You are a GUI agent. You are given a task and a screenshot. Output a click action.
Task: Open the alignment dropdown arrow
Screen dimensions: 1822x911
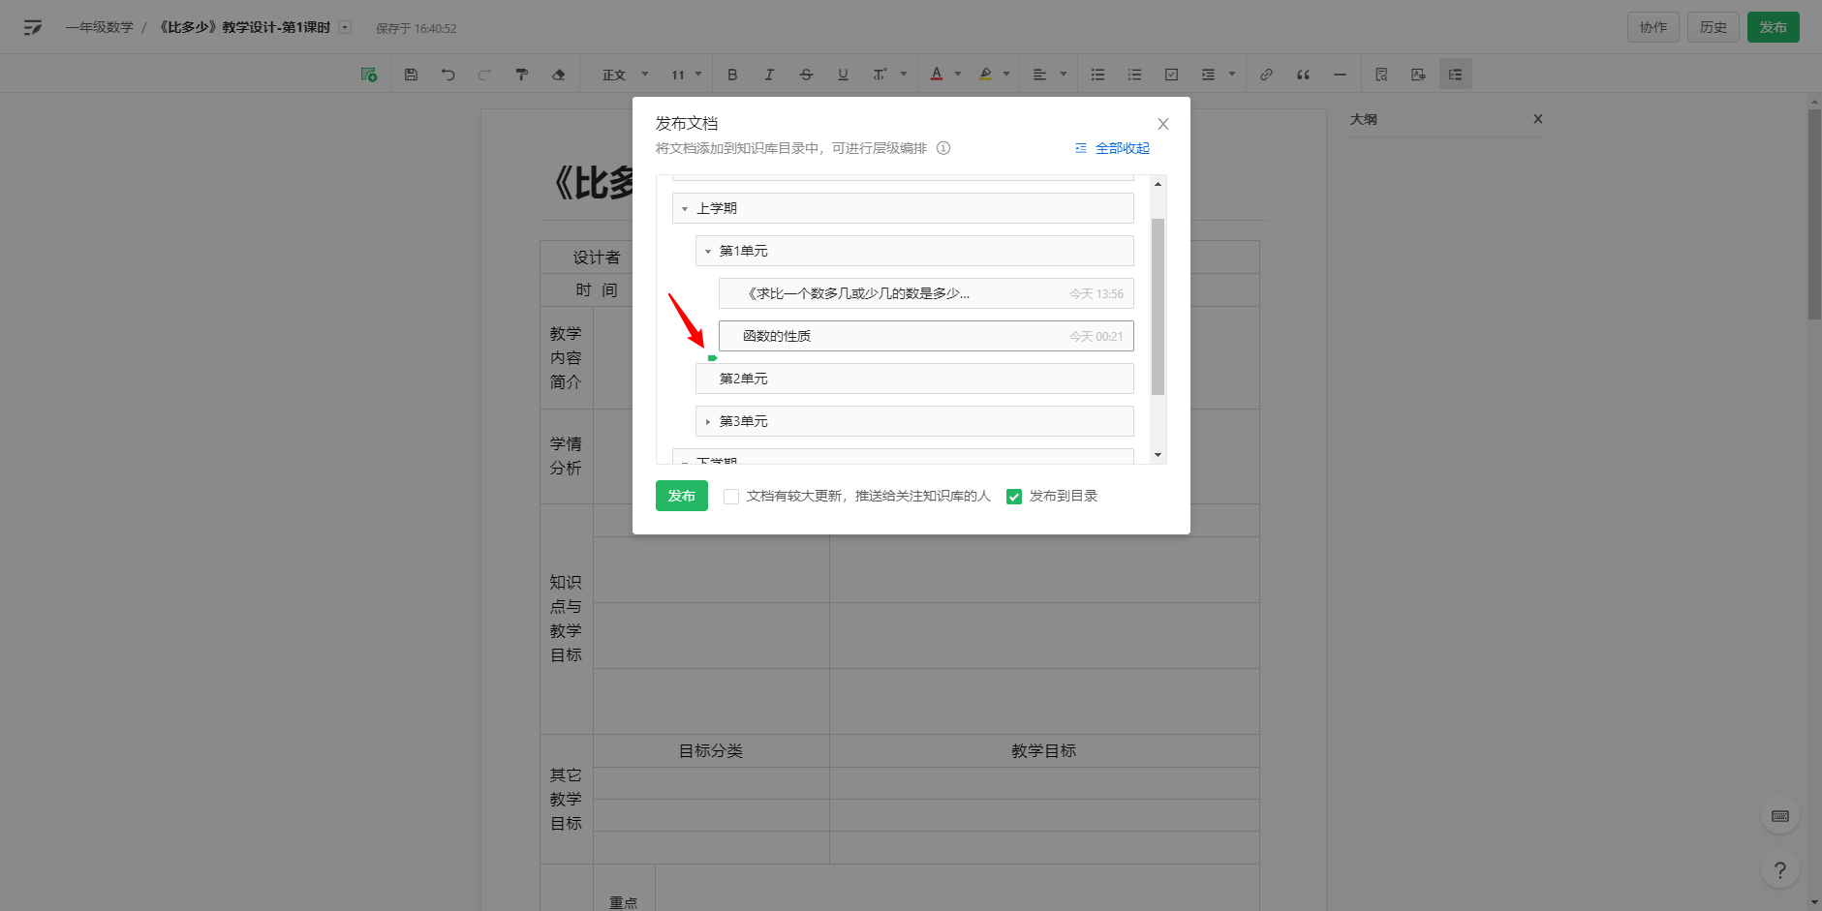tap(1064, 75)
